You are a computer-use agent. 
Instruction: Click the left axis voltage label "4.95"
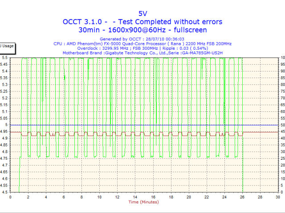coord(4,132)
